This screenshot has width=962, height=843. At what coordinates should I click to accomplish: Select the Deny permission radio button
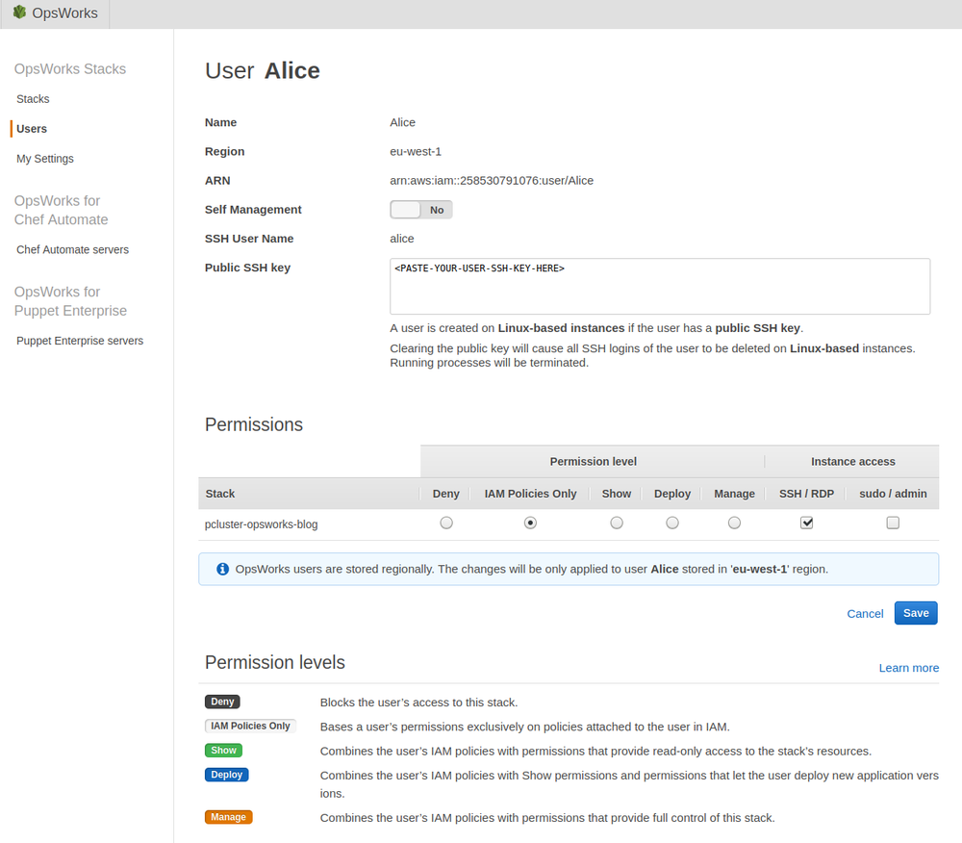tap(445, 522)
